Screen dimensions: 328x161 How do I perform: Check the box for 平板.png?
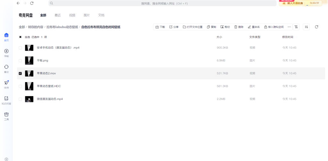tap(20, 61)
